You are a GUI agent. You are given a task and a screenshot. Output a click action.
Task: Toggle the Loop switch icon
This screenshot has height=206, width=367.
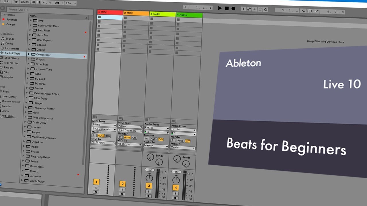click(310, 11)
